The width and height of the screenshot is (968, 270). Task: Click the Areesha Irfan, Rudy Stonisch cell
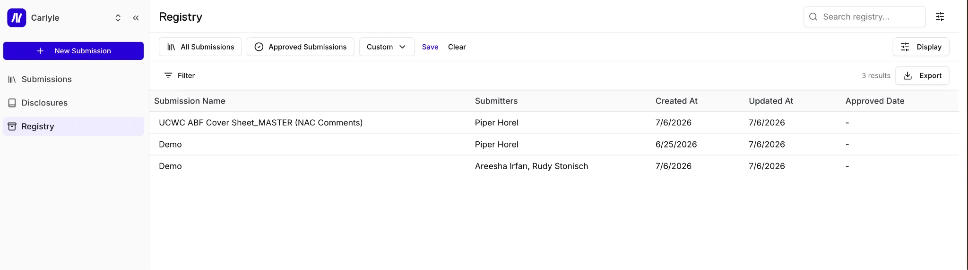(532, 166)
